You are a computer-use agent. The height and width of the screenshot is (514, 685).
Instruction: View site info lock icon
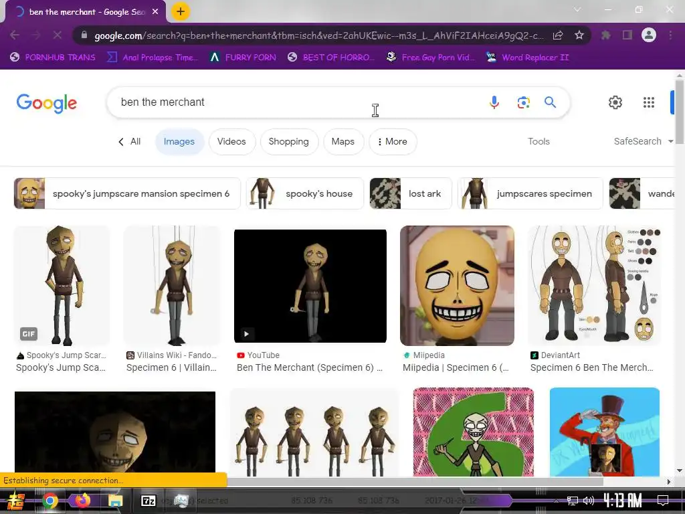pyautogui.click(x=84, y=35)
